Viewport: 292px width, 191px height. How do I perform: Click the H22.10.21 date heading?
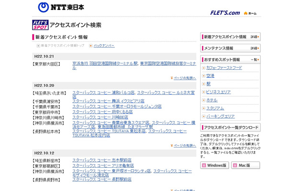tap(44, 56)
